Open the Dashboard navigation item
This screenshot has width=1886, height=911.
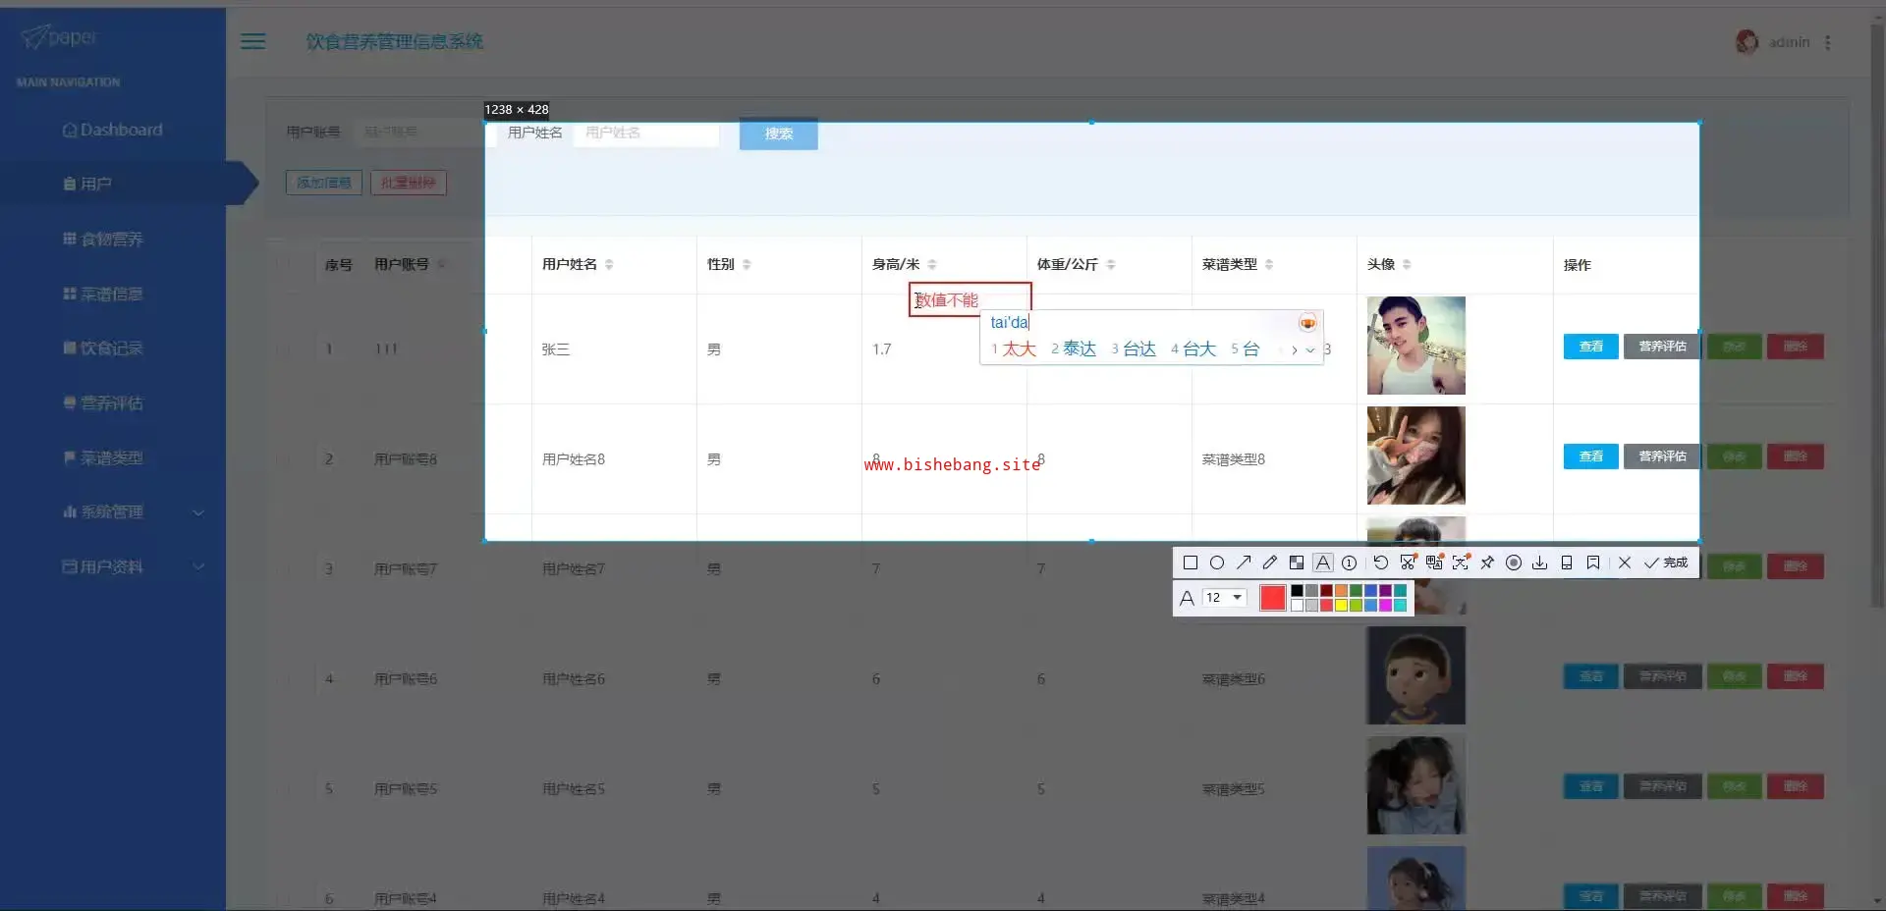pyautogui.click(x=112, y=130)
